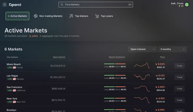
Task: Click wallet address Aa6...Fxvm
Action: point(177,3)
